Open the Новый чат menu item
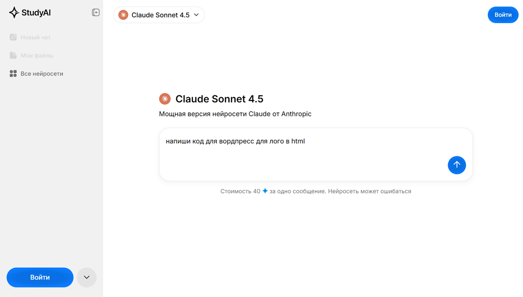 click(36, 37)
